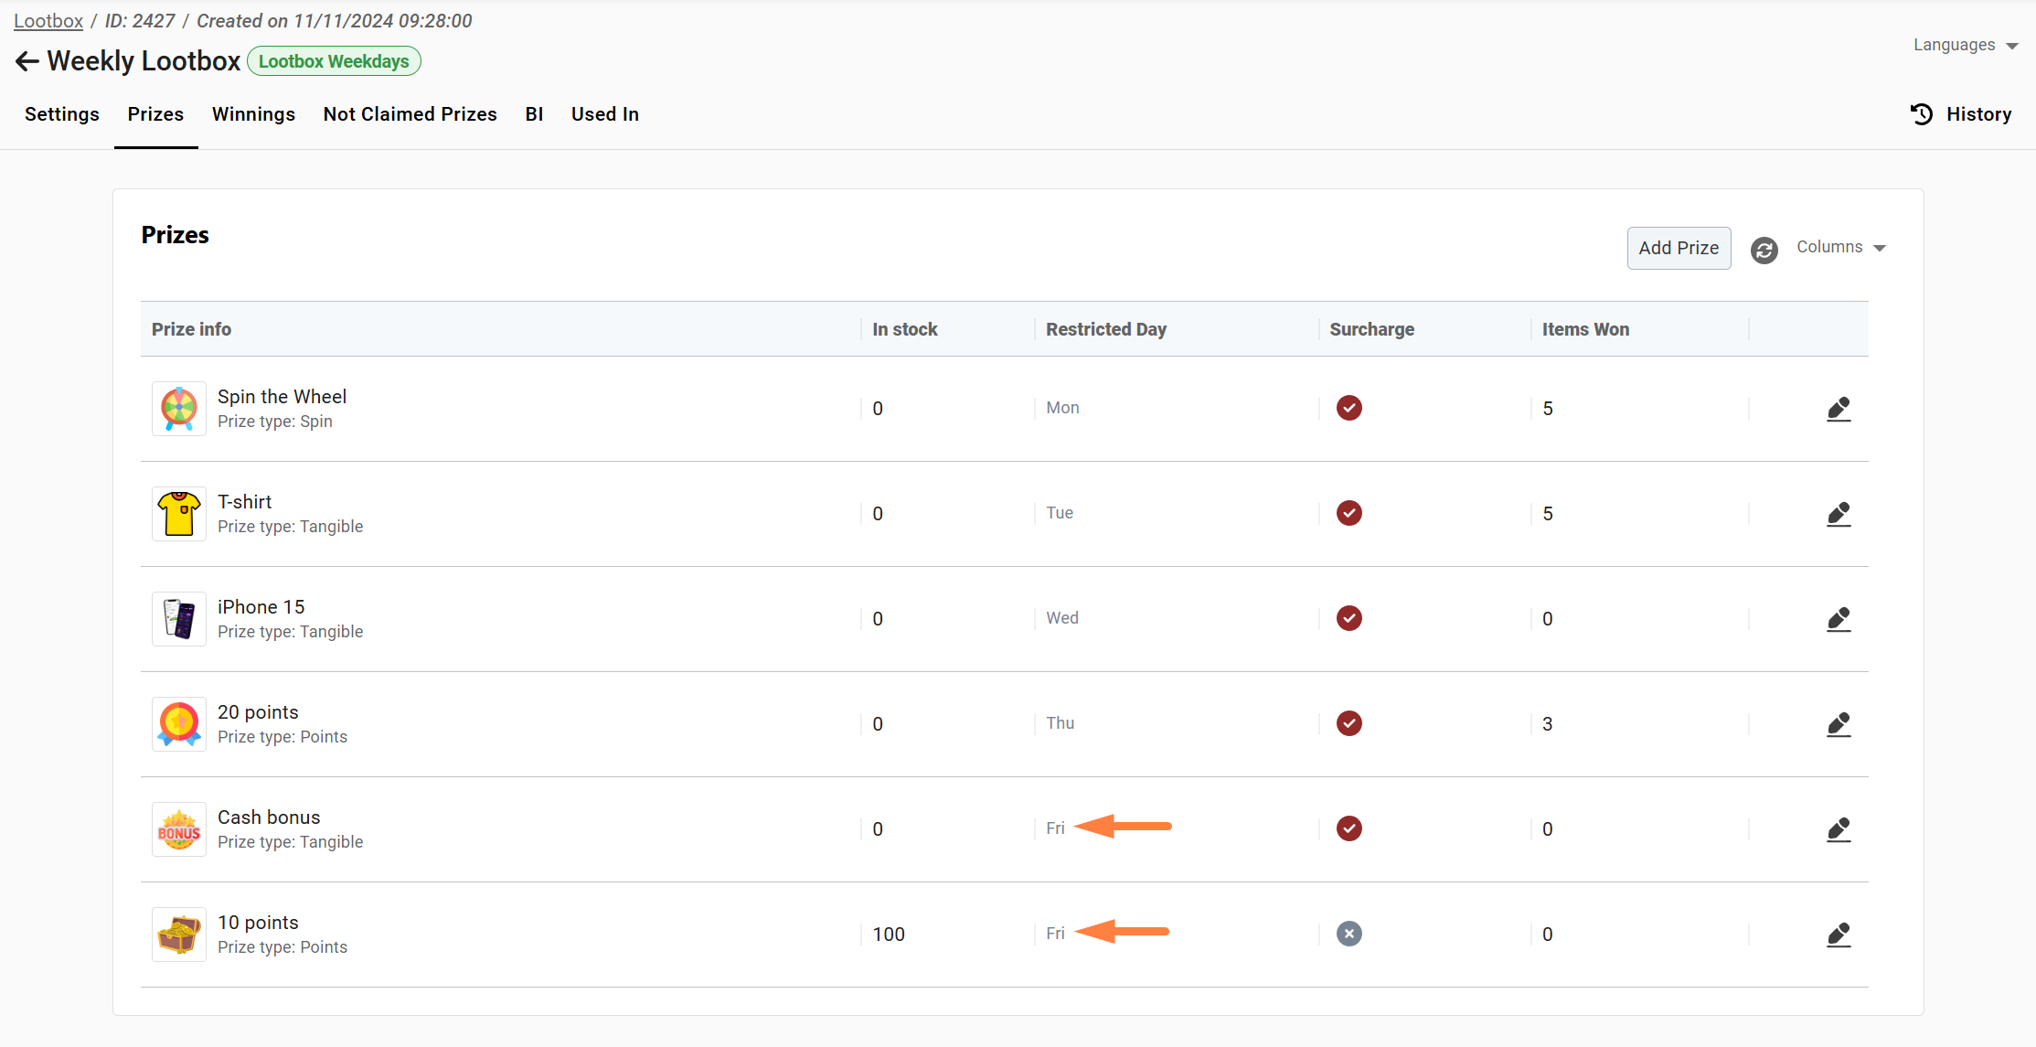Click the back arrow beside Weekly Lootbox
This screenshot has height=1047, width=2036.
pyautogui.click(x=27, y=61)
